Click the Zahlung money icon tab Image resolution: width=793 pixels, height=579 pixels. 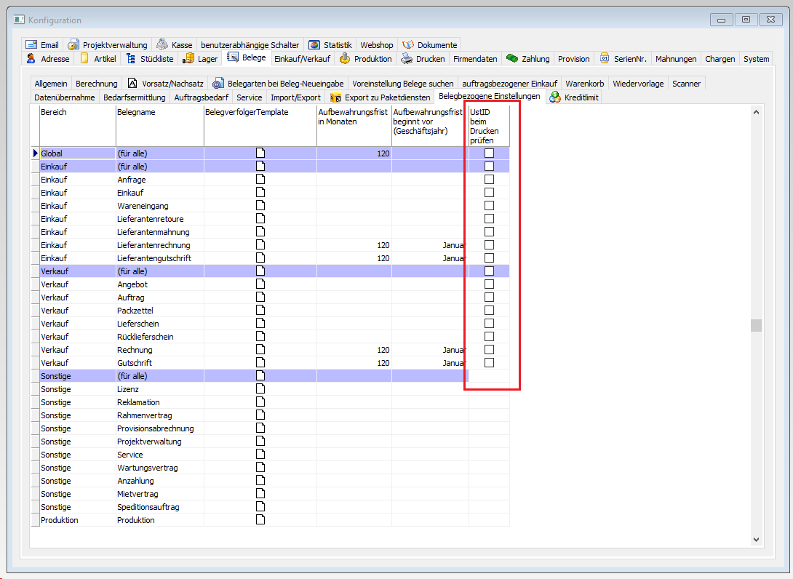coord(513,59)
